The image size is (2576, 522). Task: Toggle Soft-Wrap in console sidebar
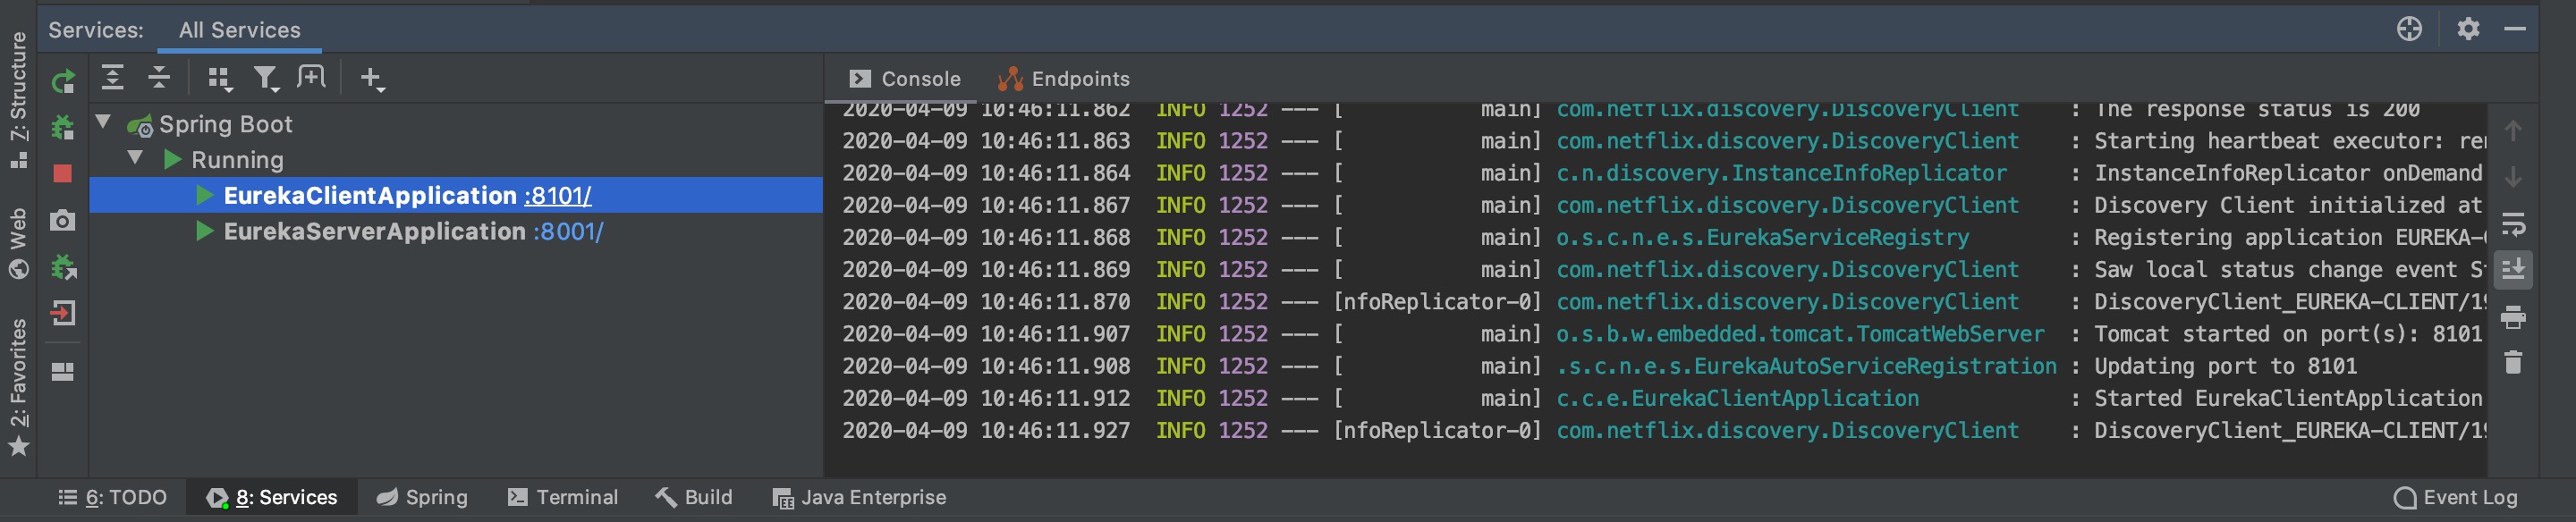point(2513,224)
